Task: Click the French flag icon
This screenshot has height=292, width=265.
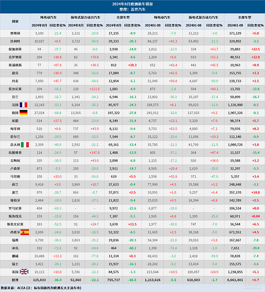Action: (x=24, y=105)
